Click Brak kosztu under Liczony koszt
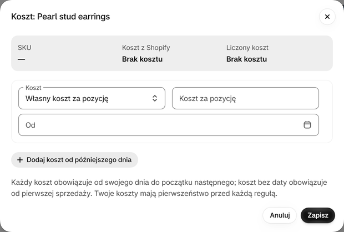 (246, 59)
